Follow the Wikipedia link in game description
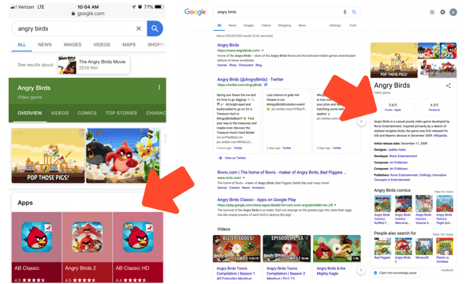473x284 pixels. (x=440, y=136)
